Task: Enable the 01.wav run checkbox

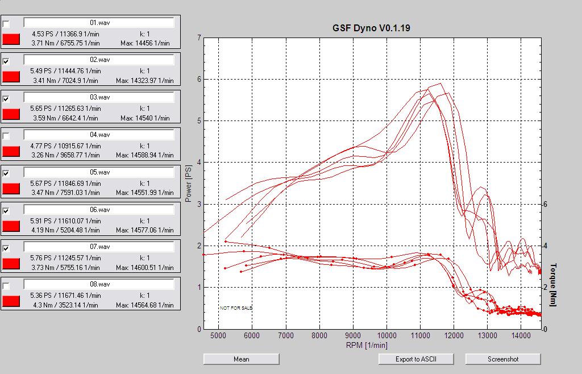Action: coord(6,24)
